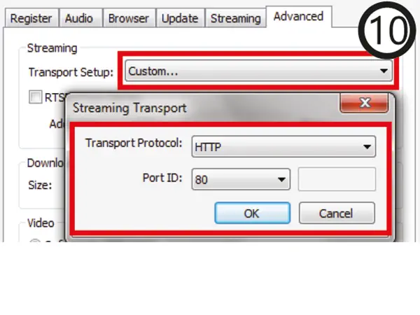Screen dimensions: 420x315
Task: Open the Audio tab
Action: 79,18
